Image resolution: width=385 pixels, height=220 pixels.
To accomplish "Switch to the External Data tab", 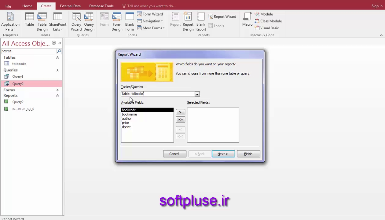I will coord(70,6).
